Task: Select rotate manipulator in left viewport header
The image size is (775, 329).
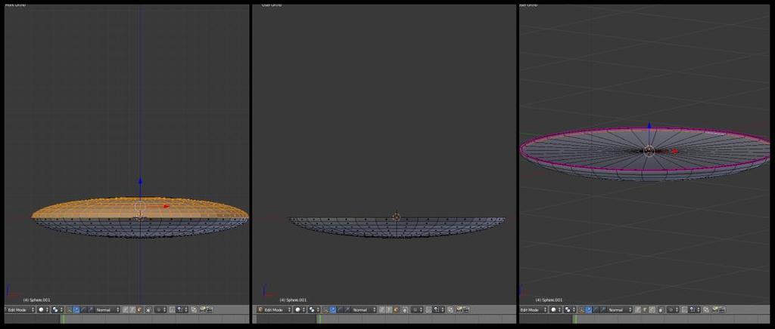Action: pyautogui.click(x=83, y=310)
